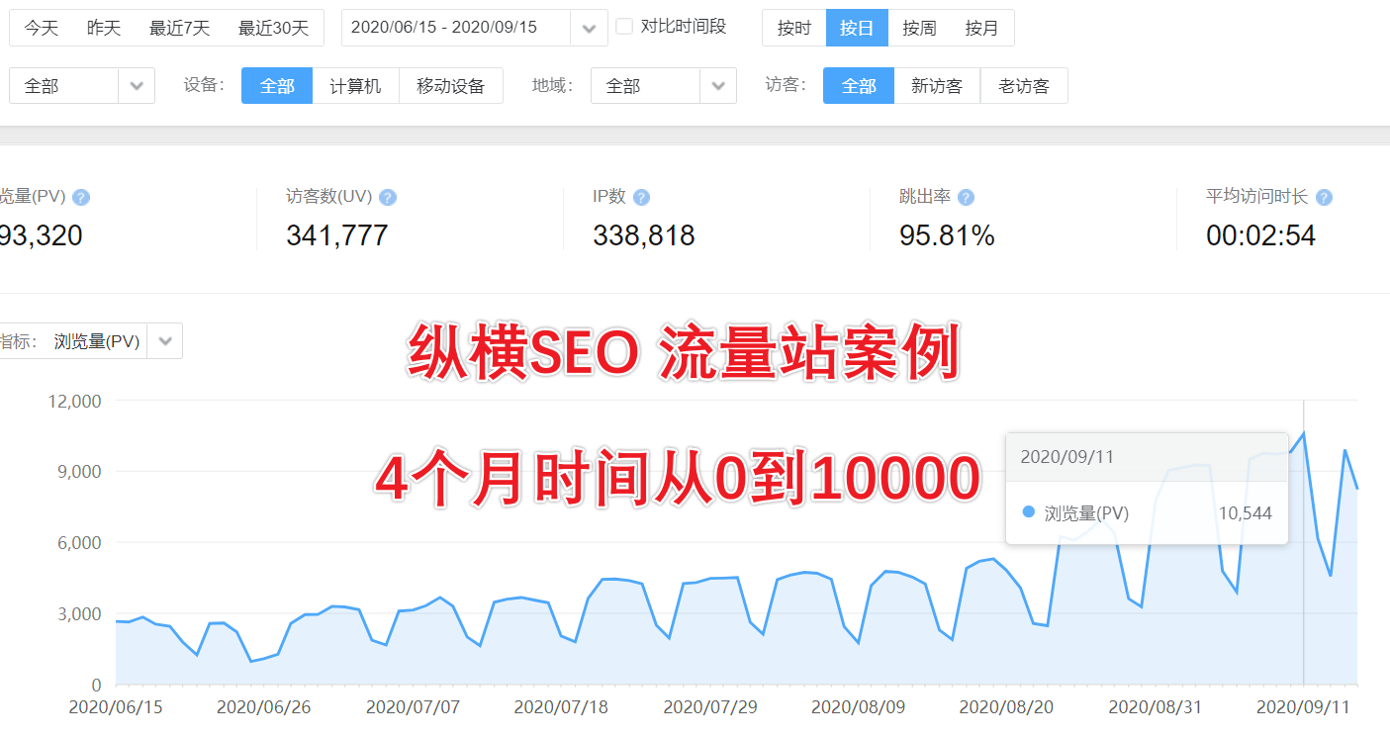This screenshot has height=738, width=1390.
Task: Expand the leftmost 全部 filter dropdown
Action: tap(137, 85)
